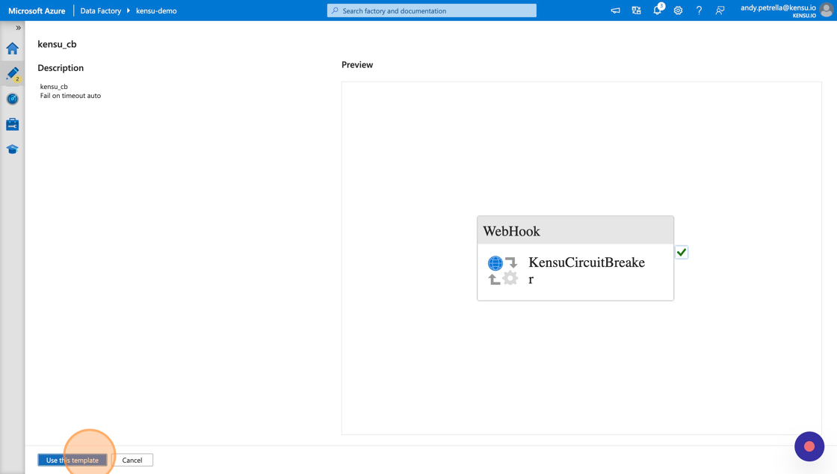
Task: Open the kensu-demo breadcrumb
Action: [156, 10]
